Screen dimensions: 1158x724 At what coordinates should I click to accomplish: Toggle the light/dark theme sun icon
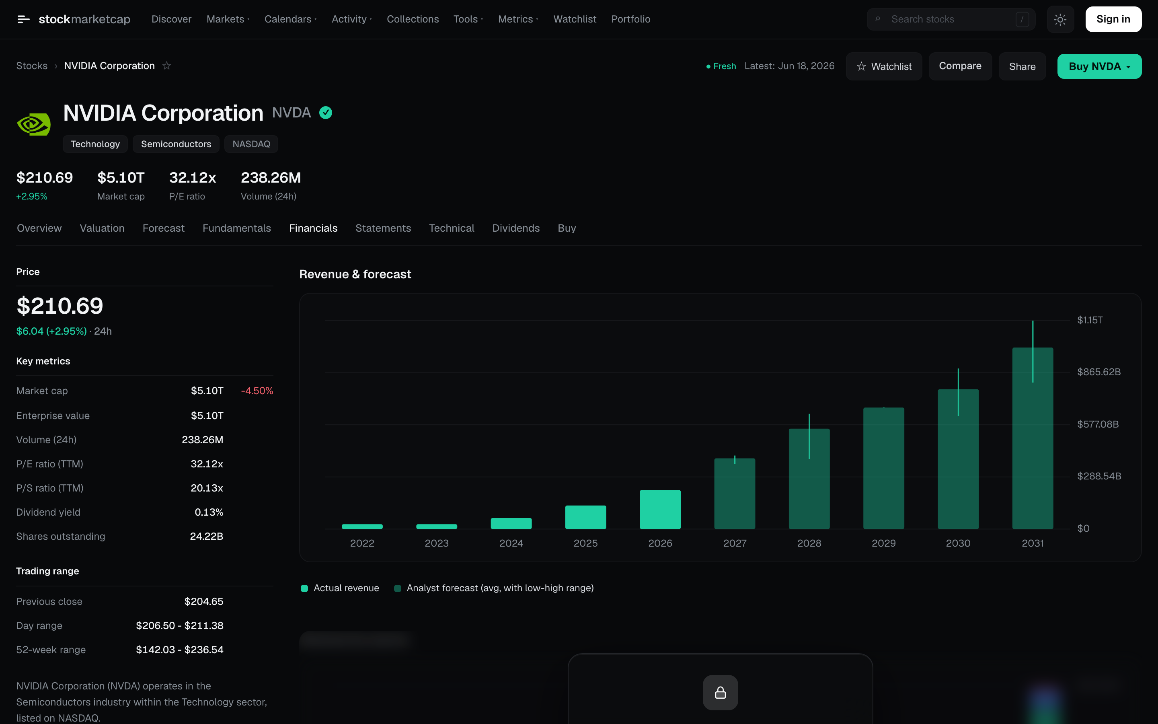[1060, 19]
